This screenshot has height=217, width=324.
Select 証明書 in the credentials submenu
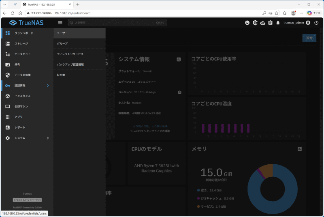pos(79,75)
